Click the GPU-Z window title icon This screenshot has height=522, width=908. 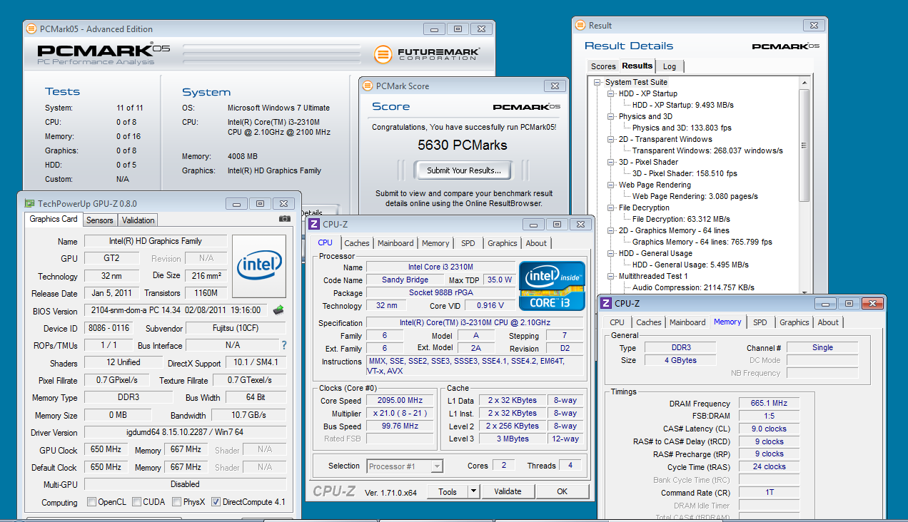point(29,203)
